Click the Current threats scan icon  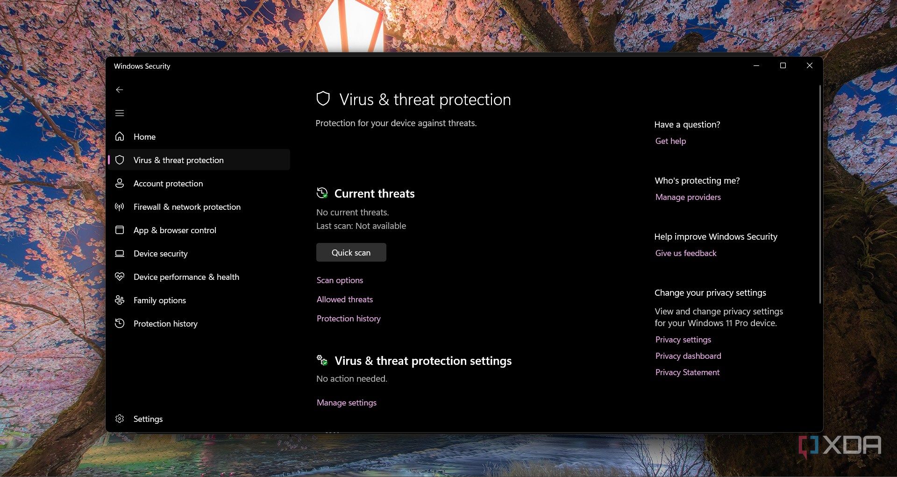(322, 193)
